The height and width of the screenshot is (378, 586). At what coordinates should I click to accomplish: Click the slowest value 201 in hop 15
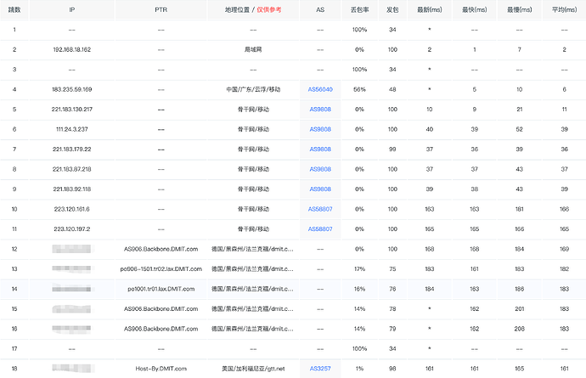(x=519, y=309)
